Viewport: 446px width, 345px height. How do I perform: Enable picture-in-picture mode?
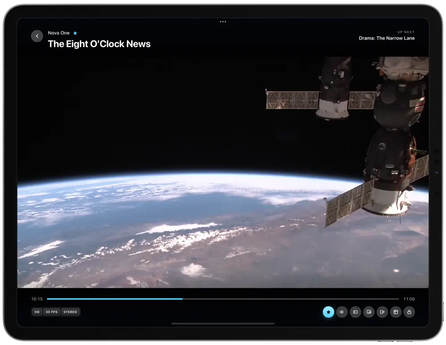(369, 312)
